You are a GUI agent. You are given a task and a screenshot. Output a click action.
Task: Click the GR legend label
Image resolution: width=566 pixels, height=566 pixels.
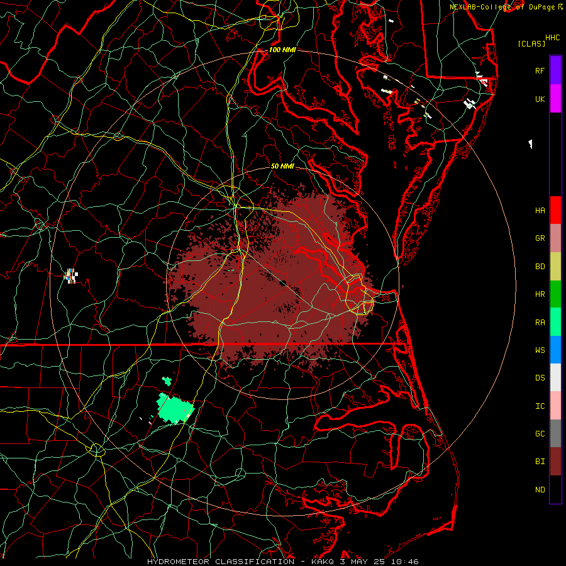540,238
